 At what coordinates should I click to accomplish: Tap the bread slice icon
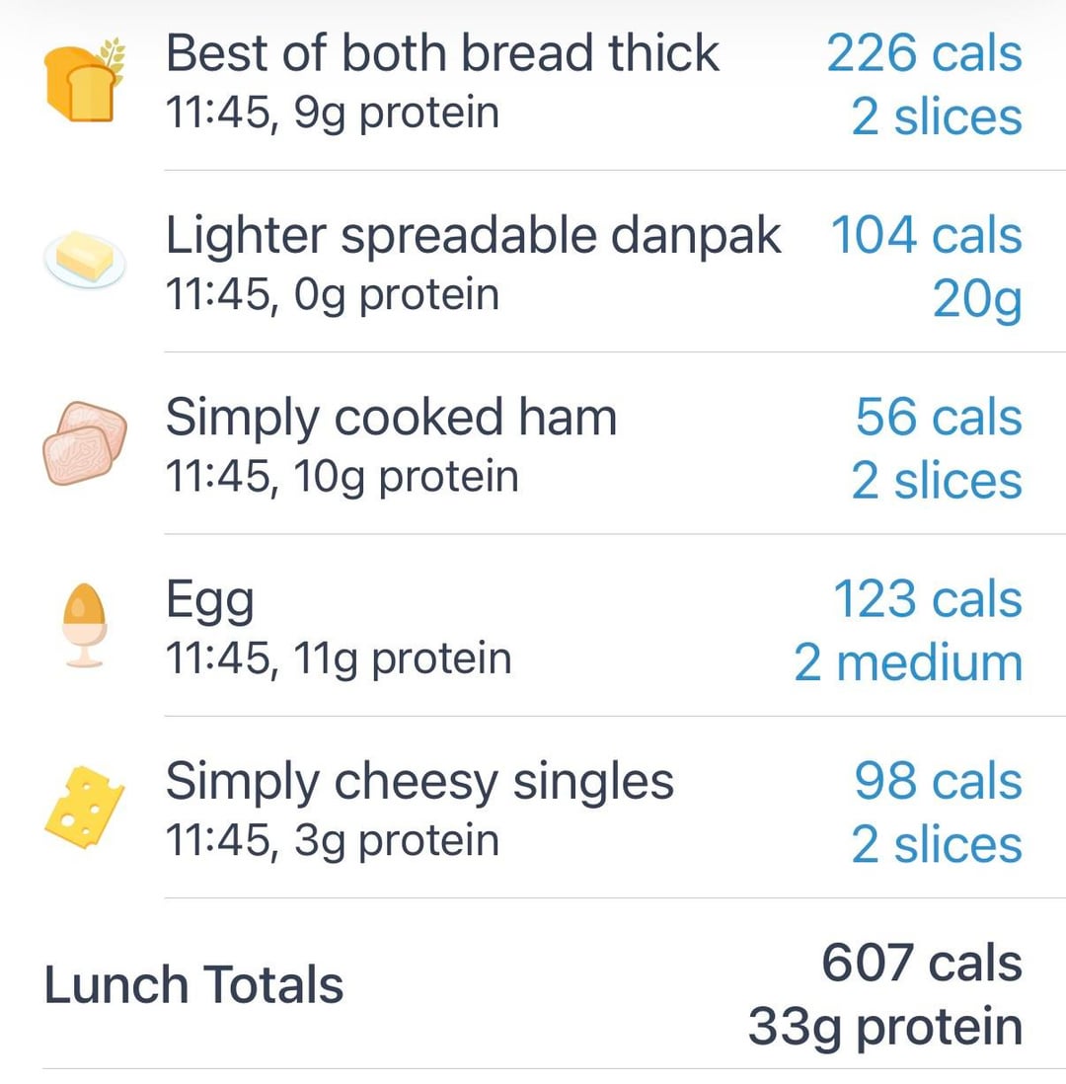click(81, 80)
